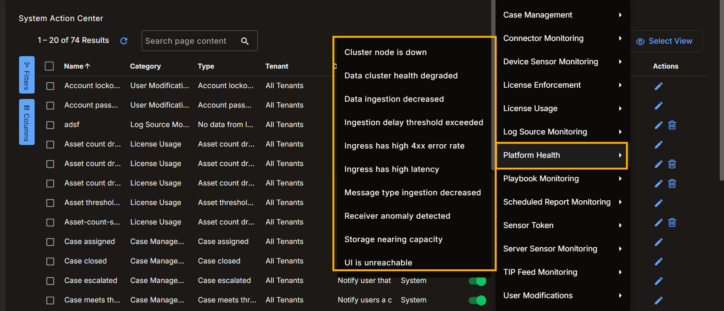Select 'Message type ingestion decreased'
The width and height of the screenshot is (724, 311).
[x=413, y=193]
